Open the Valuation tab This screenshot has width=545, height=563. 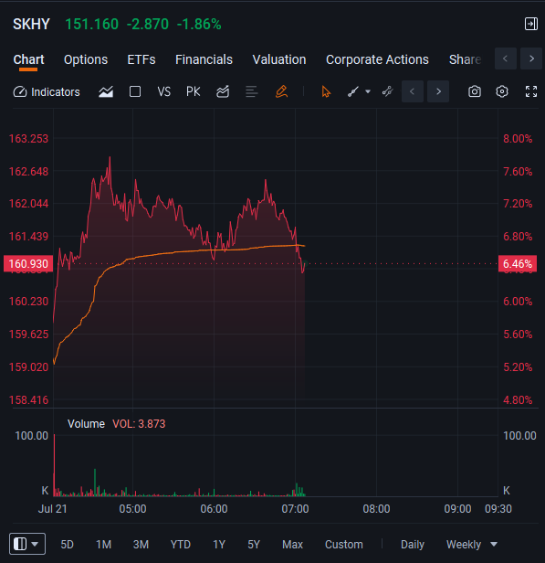click(x=279, y=59)
